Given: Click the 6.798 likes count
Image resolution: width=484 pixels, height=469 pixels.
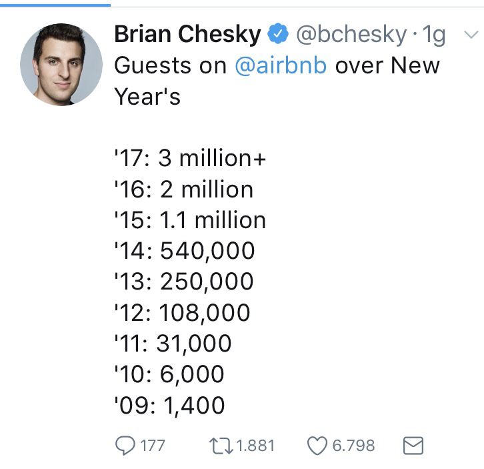Looking at the screenshot, I should 353,445.
